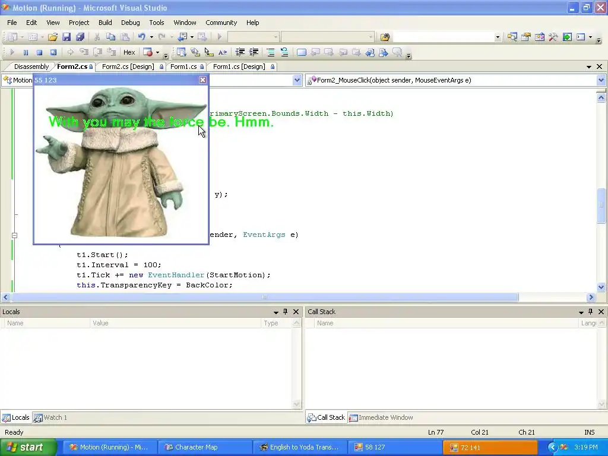The height and width of the screenshot is (456, 608).
Task: Click the Undo arrow icon
Action: coord(142,37)
